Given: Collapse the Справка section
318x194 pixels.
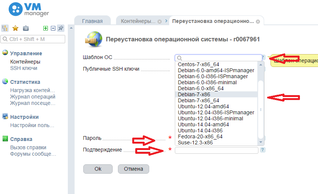Looking at the screenshot, I should pyautogui.click(x=21, y=139).
